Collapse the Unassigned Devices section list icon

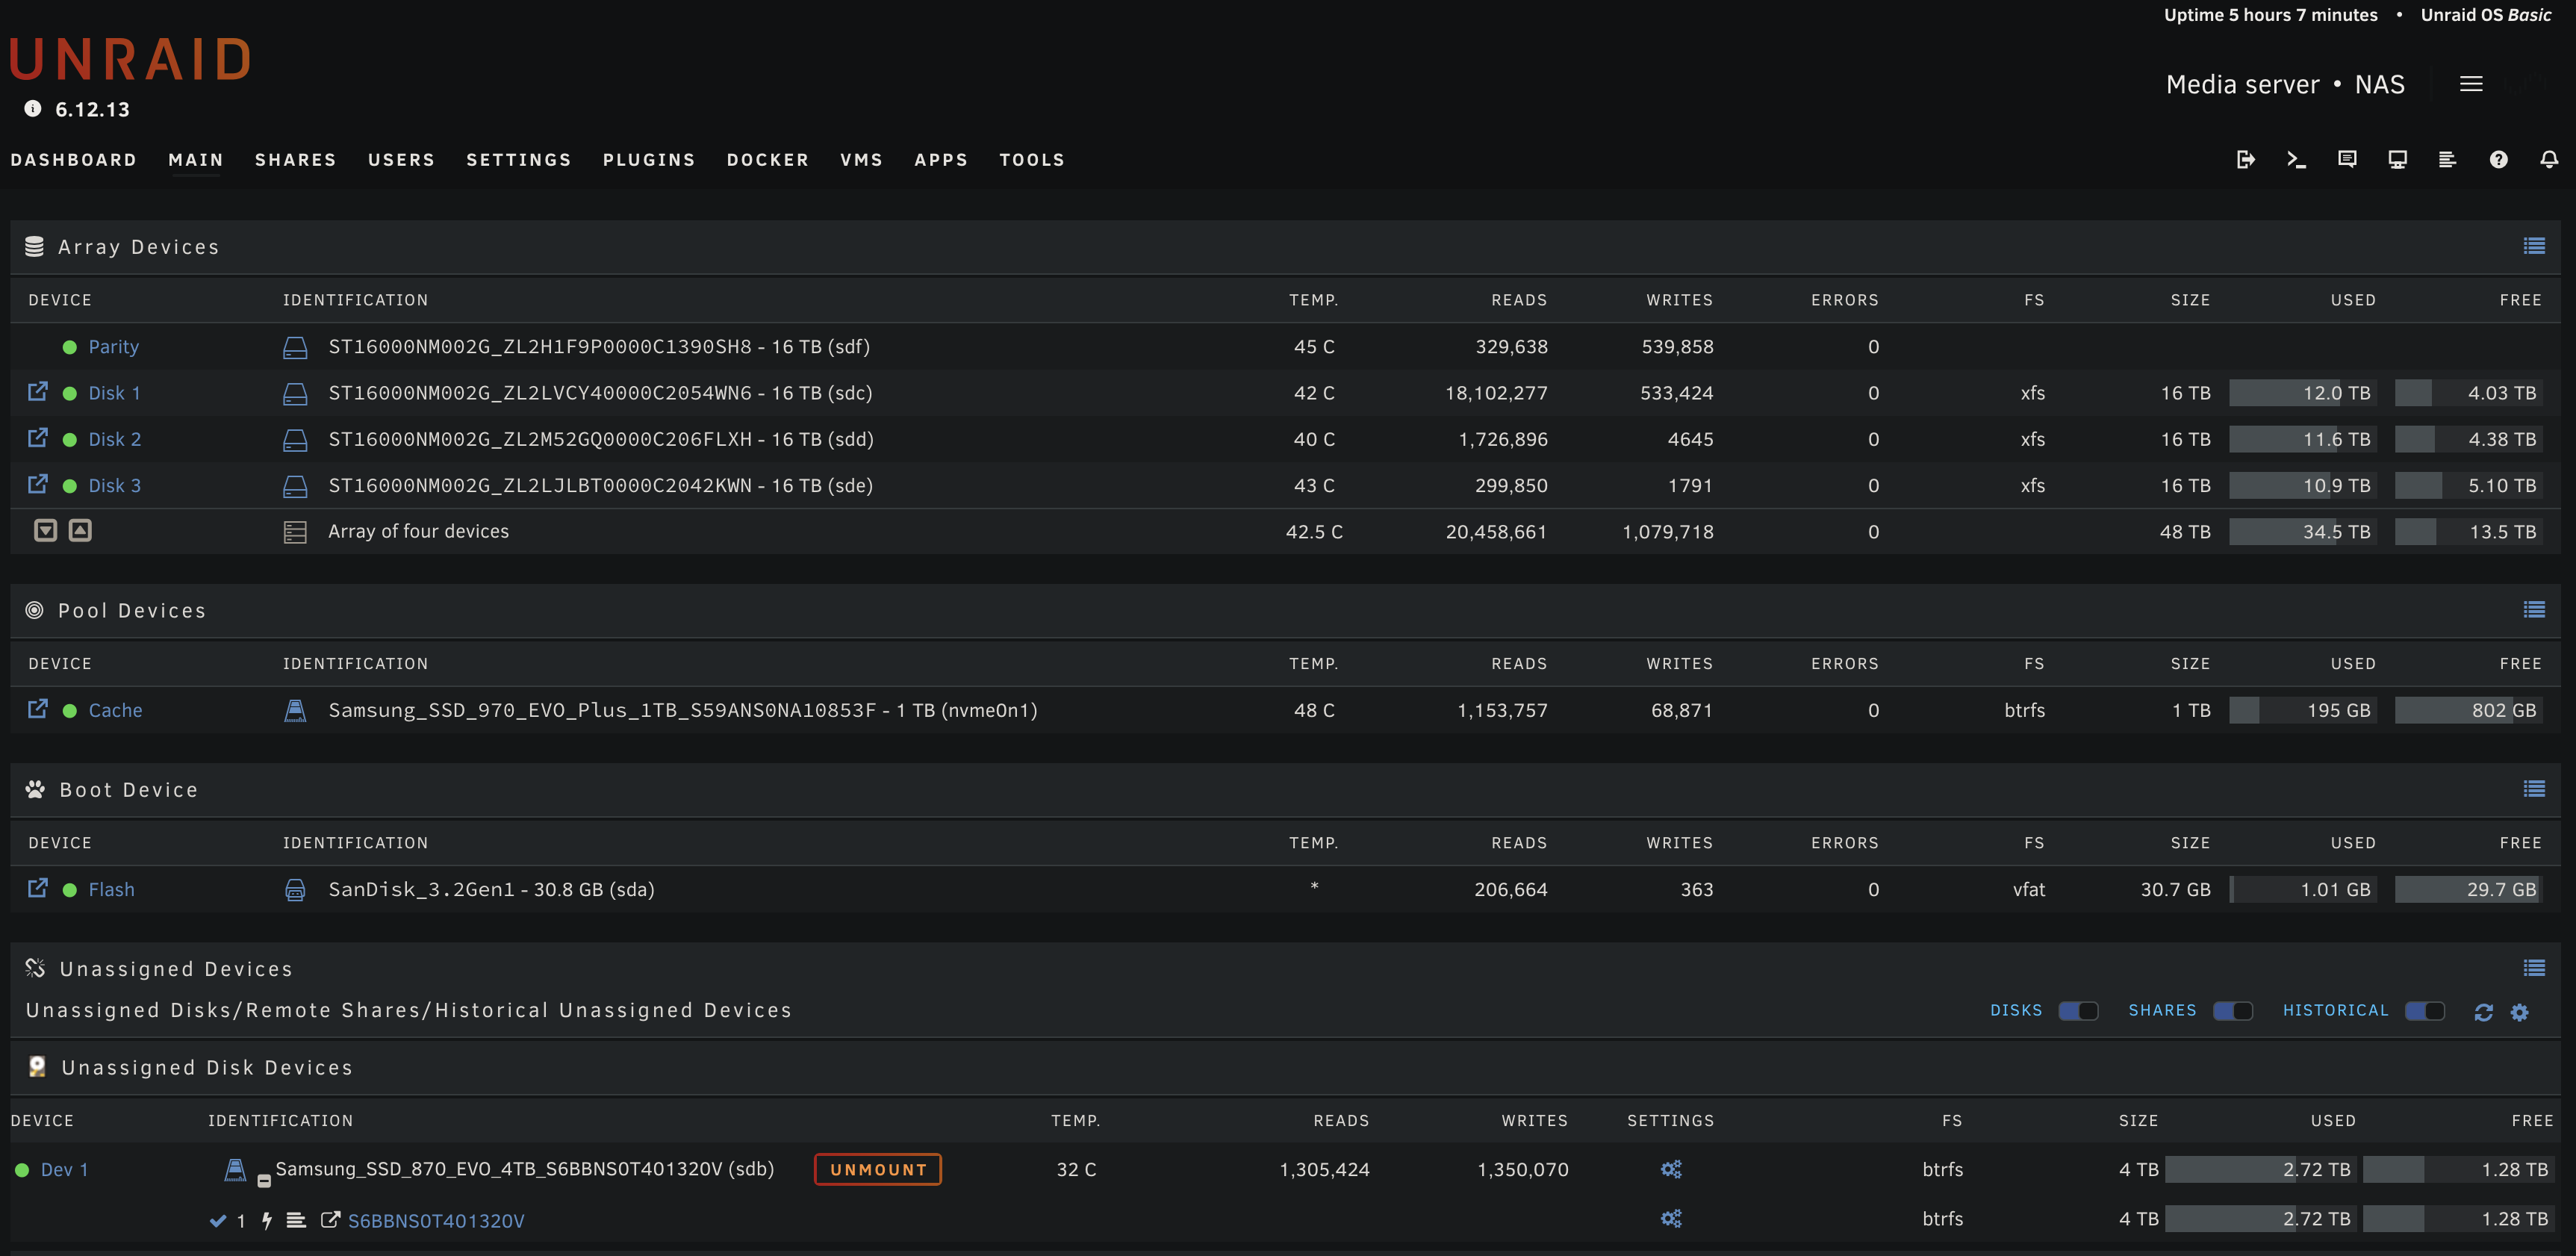pyautogui.click(x=2534, y=968)
